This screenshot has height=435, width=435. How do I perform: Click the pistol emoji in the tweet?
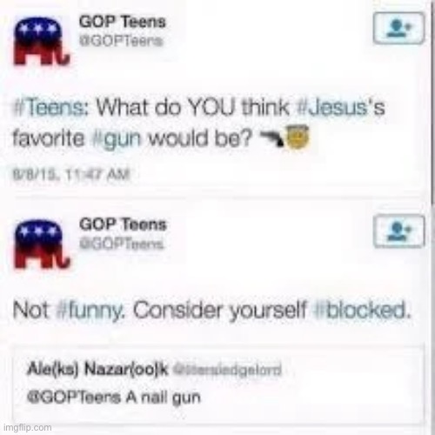[x=272, y=138]
